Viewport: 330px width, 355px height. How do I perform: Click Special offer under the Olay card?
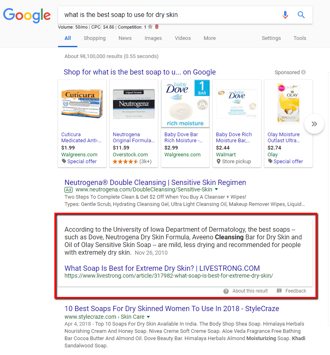tap(288, 162)
